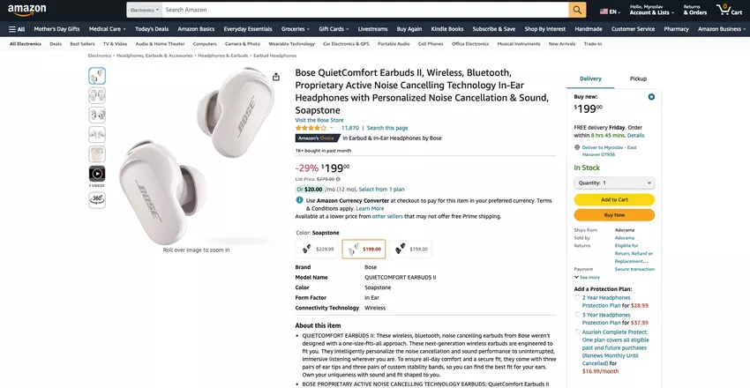750x388 pixels.
Task: Switch to the Pickup tab
Action: click(637, 78)
